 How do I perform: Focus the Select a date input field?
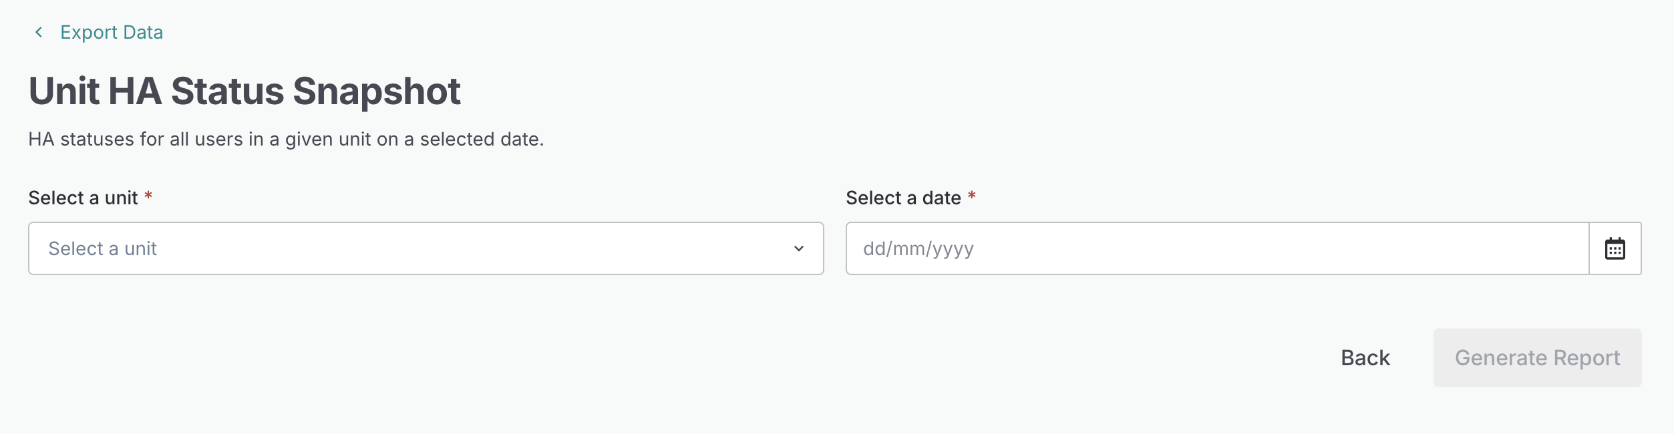click(1216, 248)
